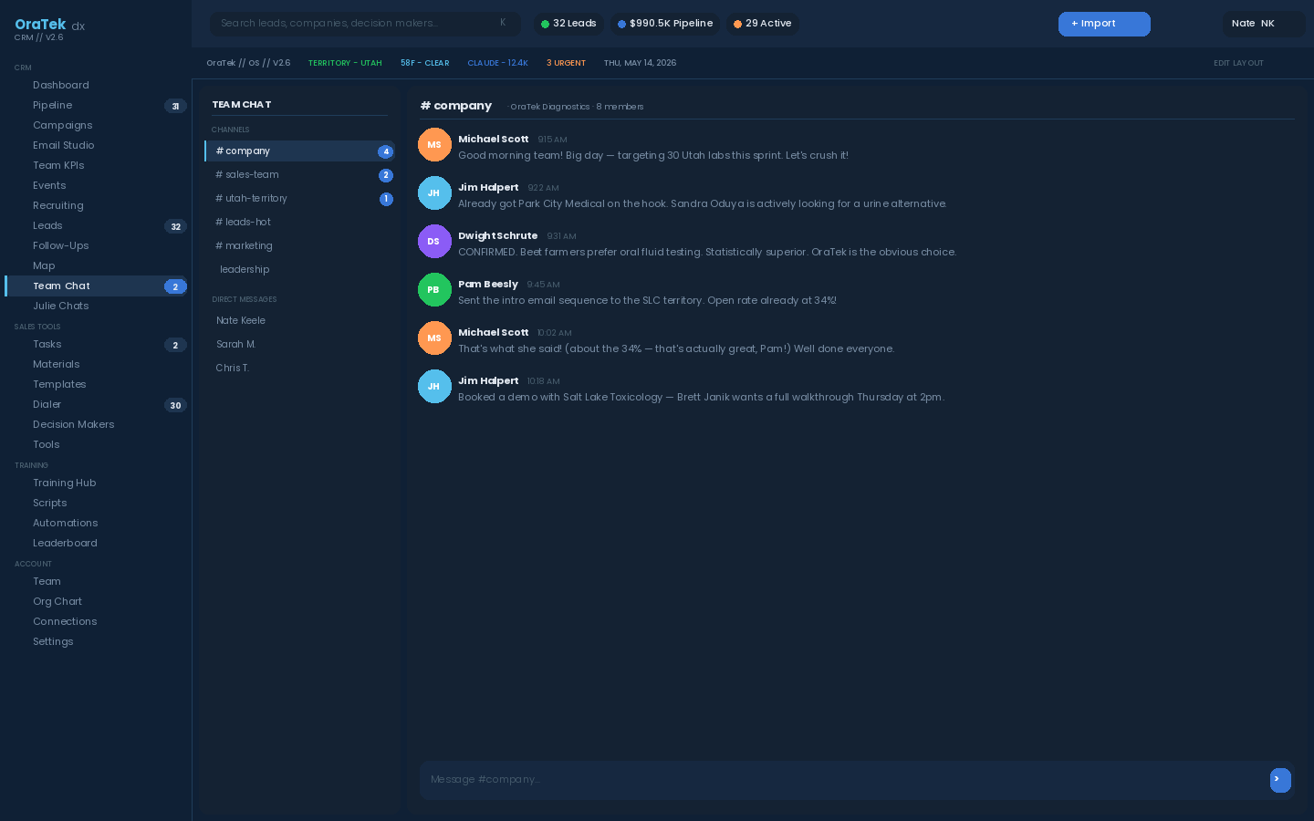1314x821 pixels.
Task: Click Jim Halpert's JH avatar at 9:22 AM
Action: click(434, 193)
